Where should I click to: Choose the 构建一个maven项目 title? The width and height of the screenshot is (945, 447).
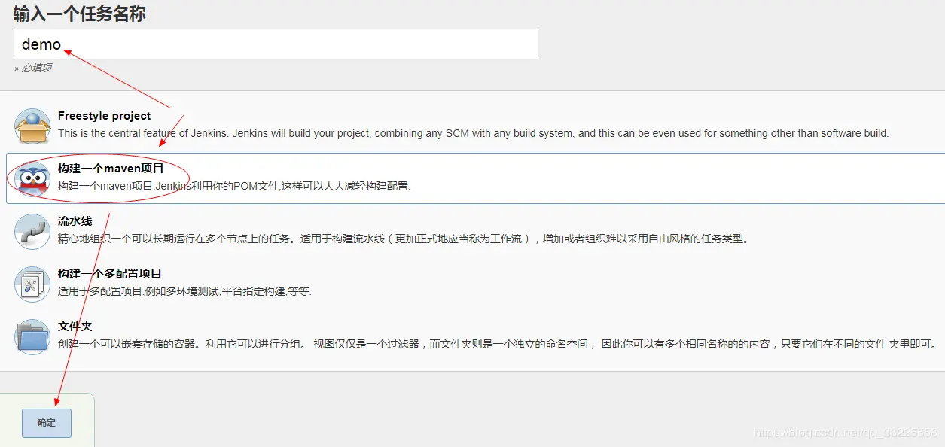(x=111, y=169)
